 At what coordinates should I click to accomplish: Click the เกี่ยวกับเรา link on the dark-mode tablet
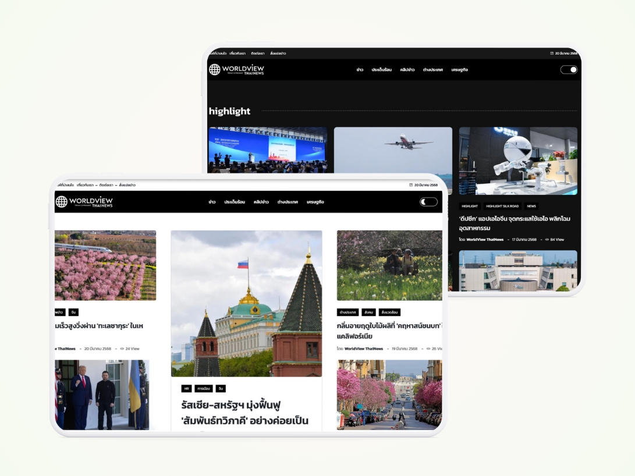tap(237, 54)
